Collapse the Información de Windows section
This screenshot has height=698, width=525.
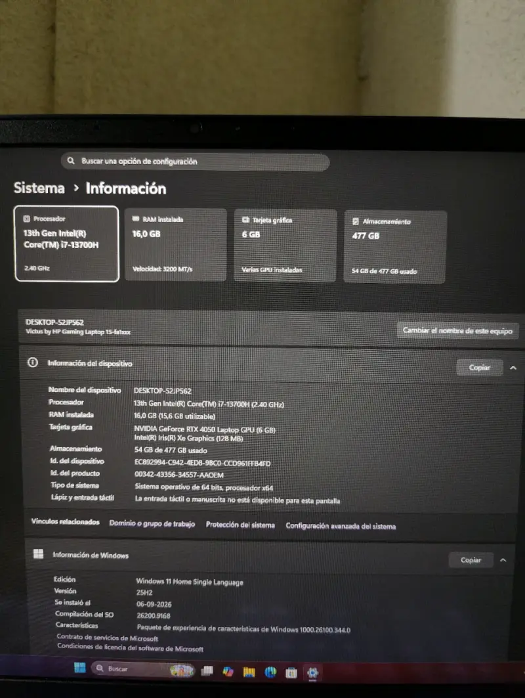coord(503,561)
